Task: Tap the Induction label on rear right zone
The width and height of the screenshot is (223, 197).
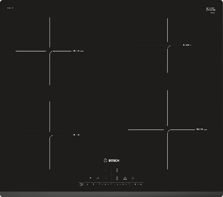Action: click(x=187, y=45)
